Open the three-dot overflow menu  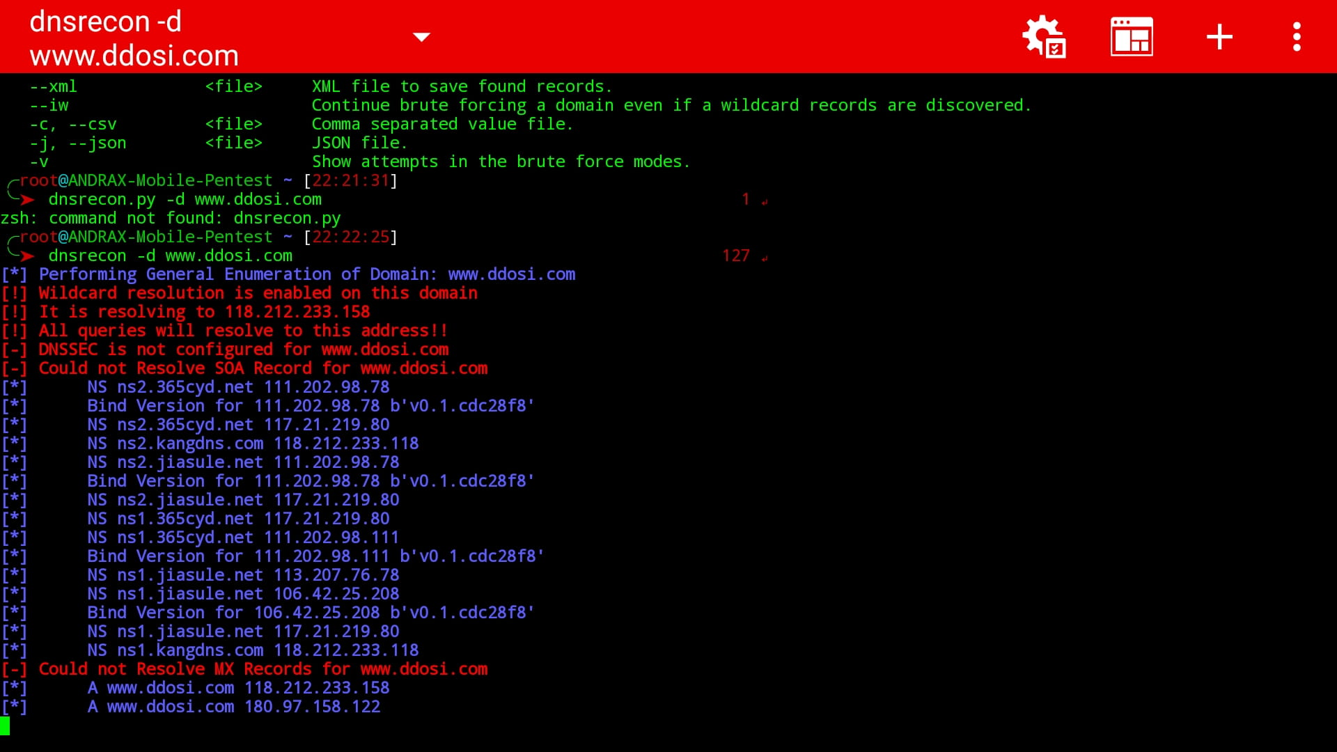1297,37
